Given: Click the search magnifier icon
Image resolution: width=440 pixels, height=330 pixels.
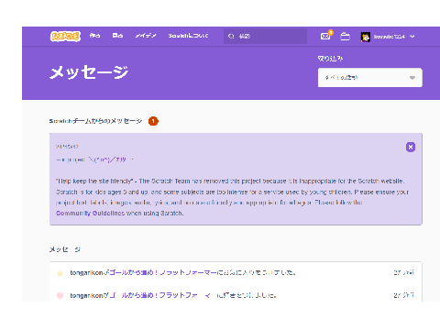Looking at the screenshot, I should click(231, 36).
